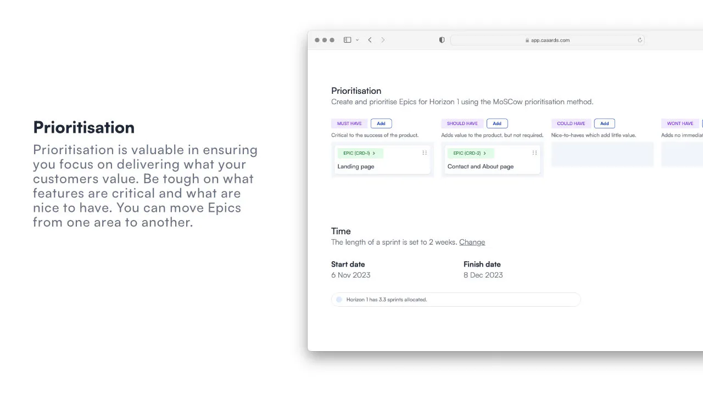Add an epic under MUST HAVE
Image resolution: width=703 pixels, height=395 pixels.
click(381, 123)
